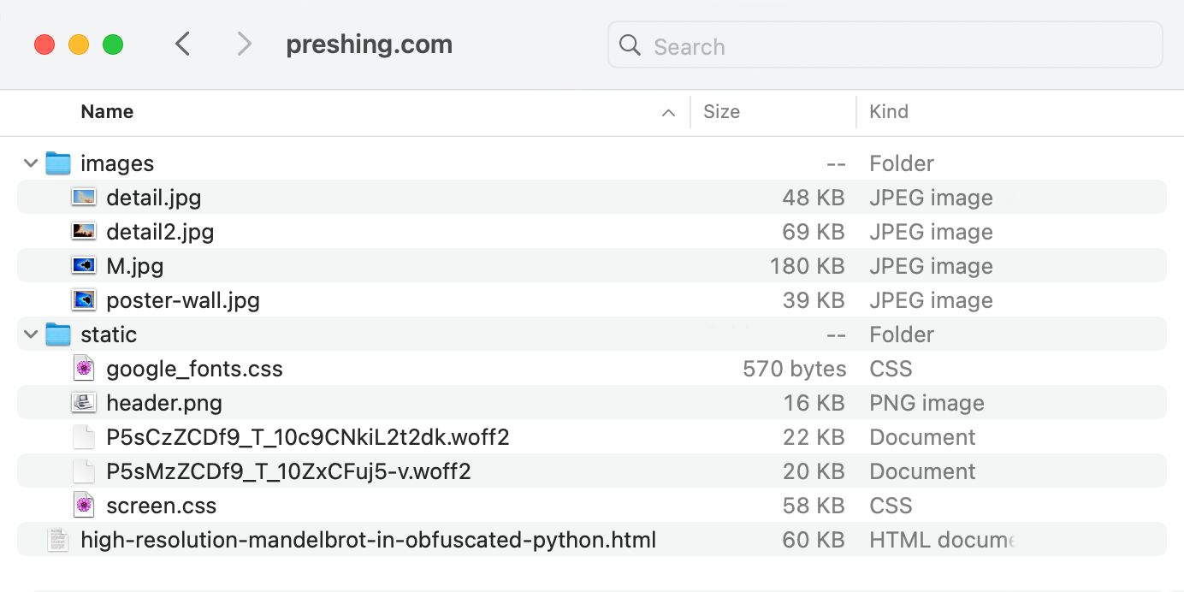Viewport: 1184px width, 592px height.
Task: Select detail2.jpg in the list
Action: point(160,232)
